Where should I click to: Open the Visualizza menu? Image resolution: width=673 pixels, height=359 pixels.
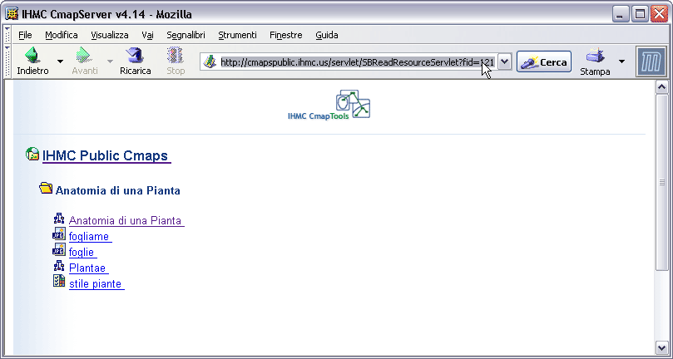(x=110, y=35)
